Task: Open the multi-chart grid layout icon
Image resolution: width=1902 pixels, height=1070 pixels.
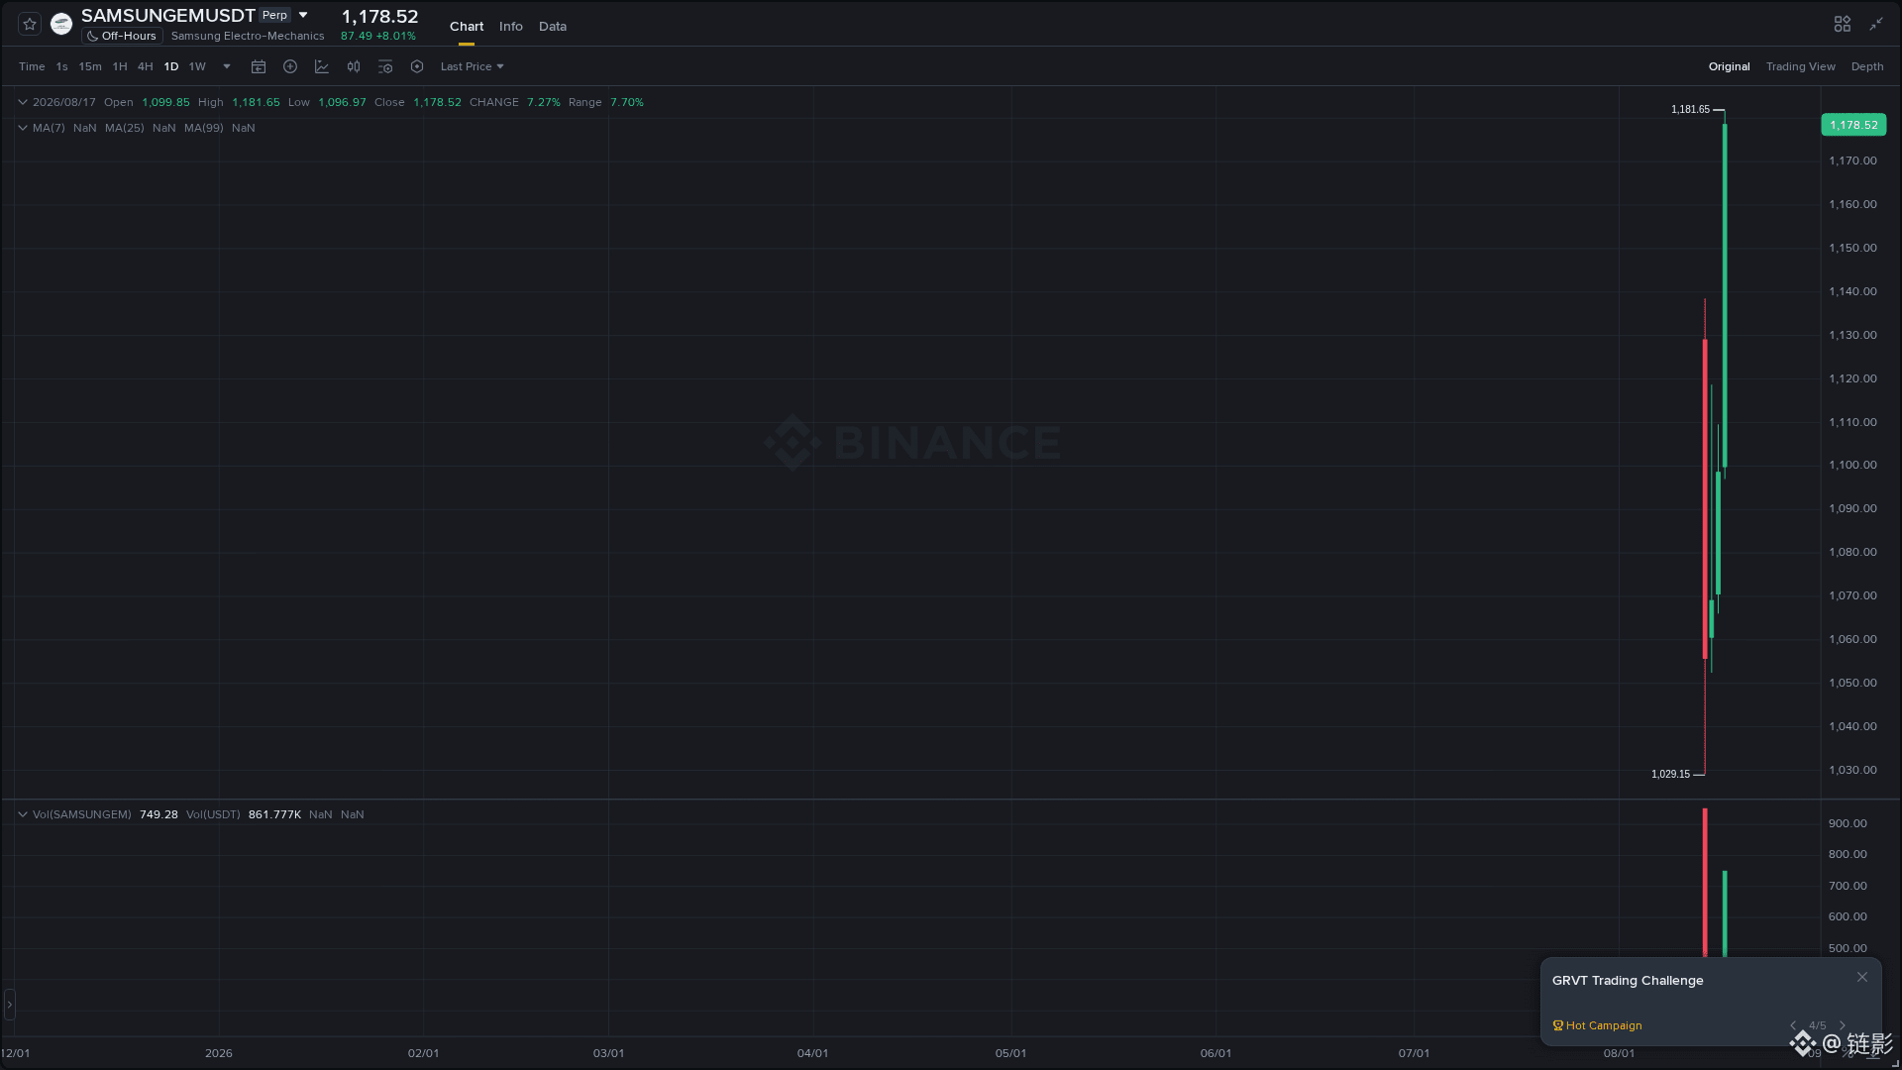Action: [x=1843, y=24]
